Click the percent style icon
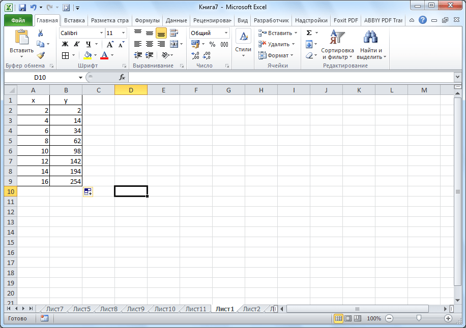 tap(212, 44)
